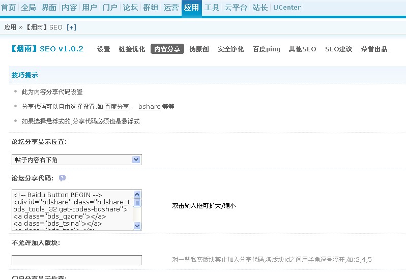The image size is (406, 279).
Task: Open the bshare link in tips
Action: click(x=149, y=107)
